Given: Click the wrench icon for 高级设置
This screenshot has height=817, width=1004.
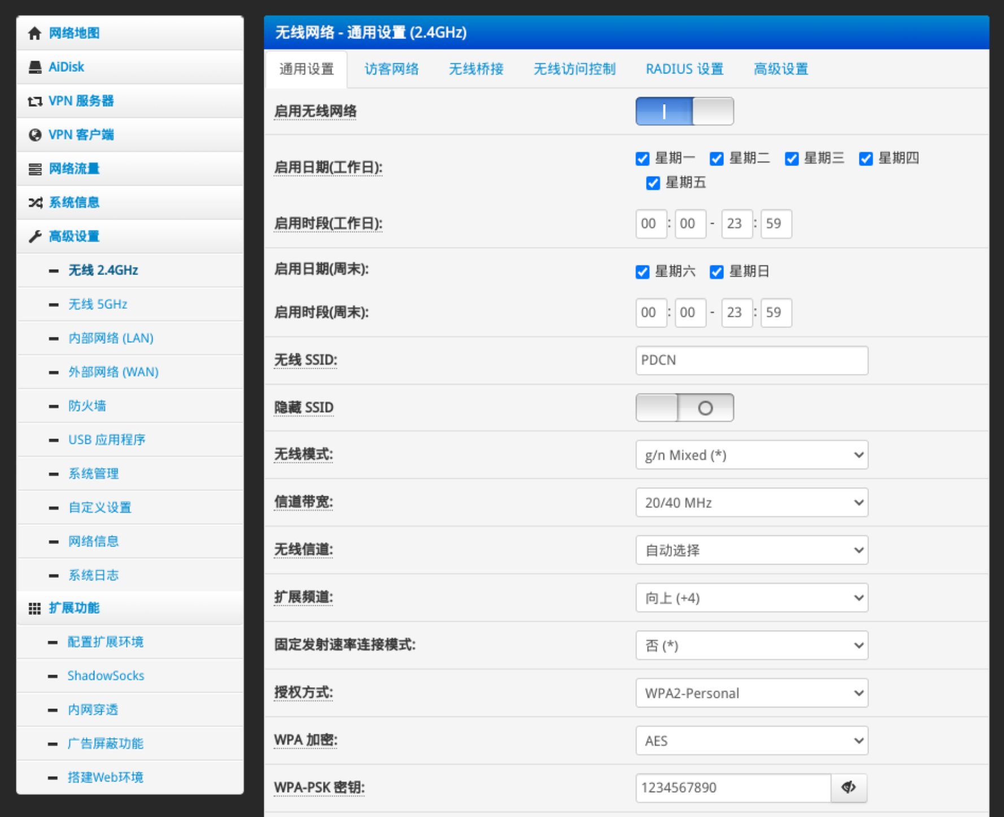Looking at the screenshot, I should [x=34, y=237].
